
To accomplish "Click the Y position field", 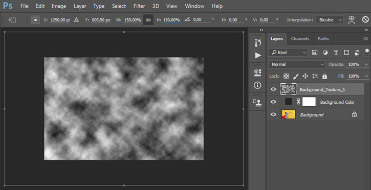I will [x=101, y=20].
